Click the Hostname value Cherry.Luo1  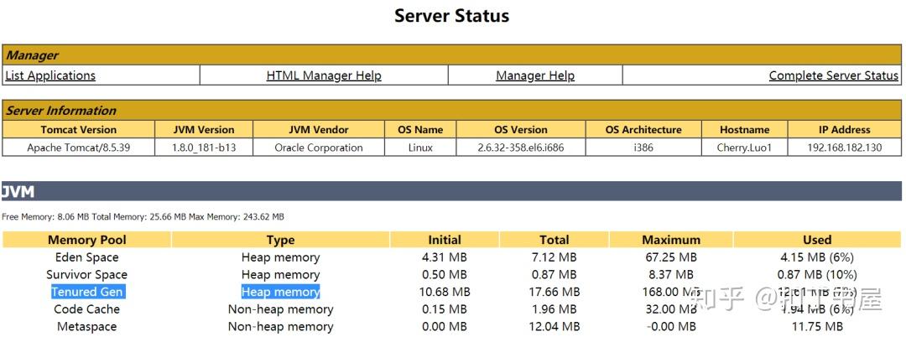pyautogui.click(x=744, y=148)
